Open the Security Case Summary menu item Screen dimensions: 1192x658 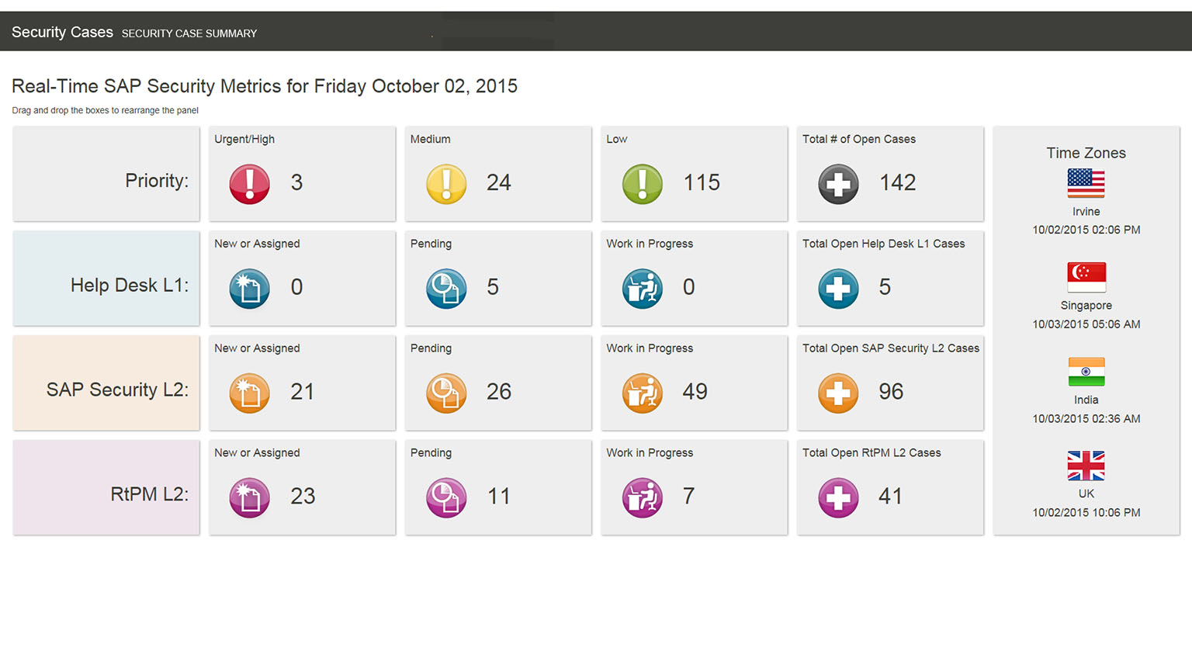tap(189, 33)
